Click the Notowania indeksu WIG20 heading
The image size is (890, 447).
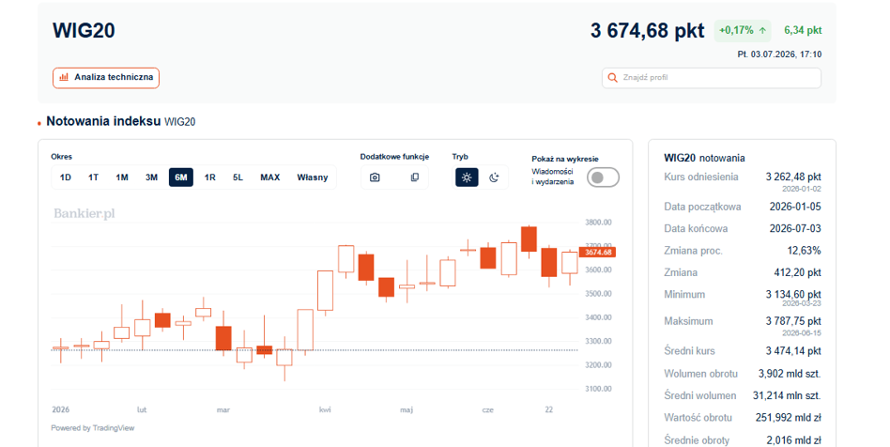point(121,121)
